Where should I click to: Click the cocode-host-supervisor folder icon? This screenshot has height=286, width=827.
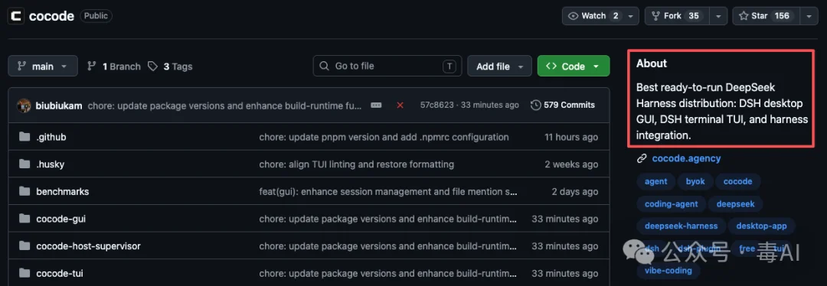click(x=25, y=246)
